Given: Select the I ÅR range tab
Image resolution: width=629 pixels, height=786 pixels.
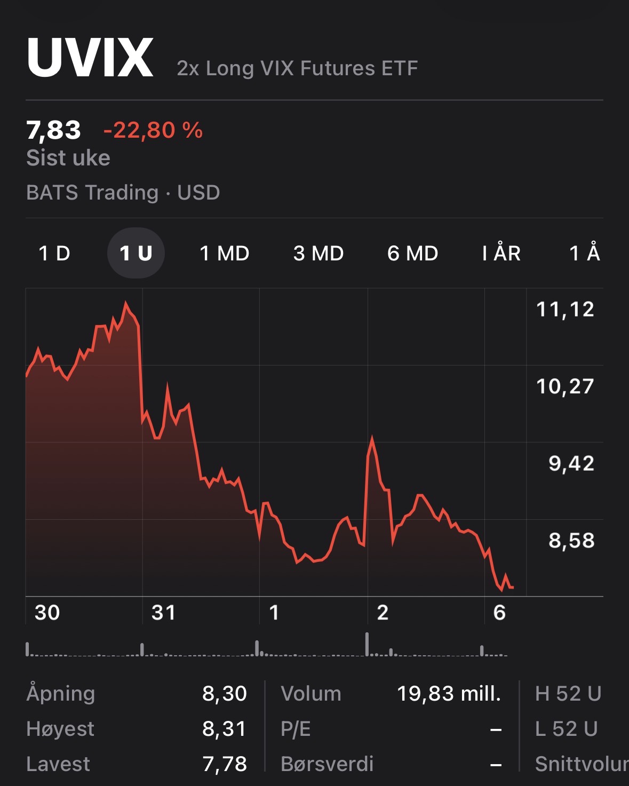Looking at the screenshot, I should point(501,253).
